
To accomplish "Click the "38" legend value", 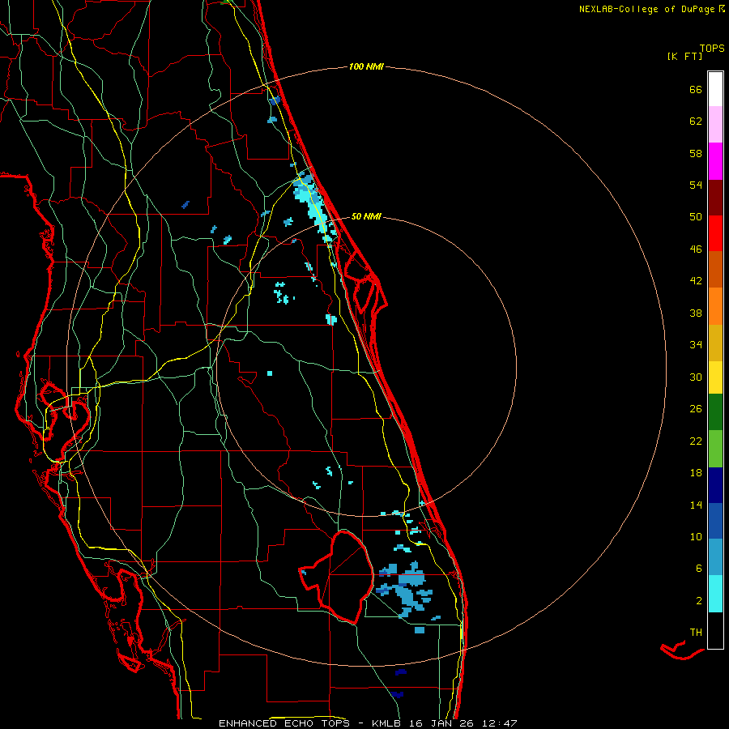I will [x=696, y=313].
